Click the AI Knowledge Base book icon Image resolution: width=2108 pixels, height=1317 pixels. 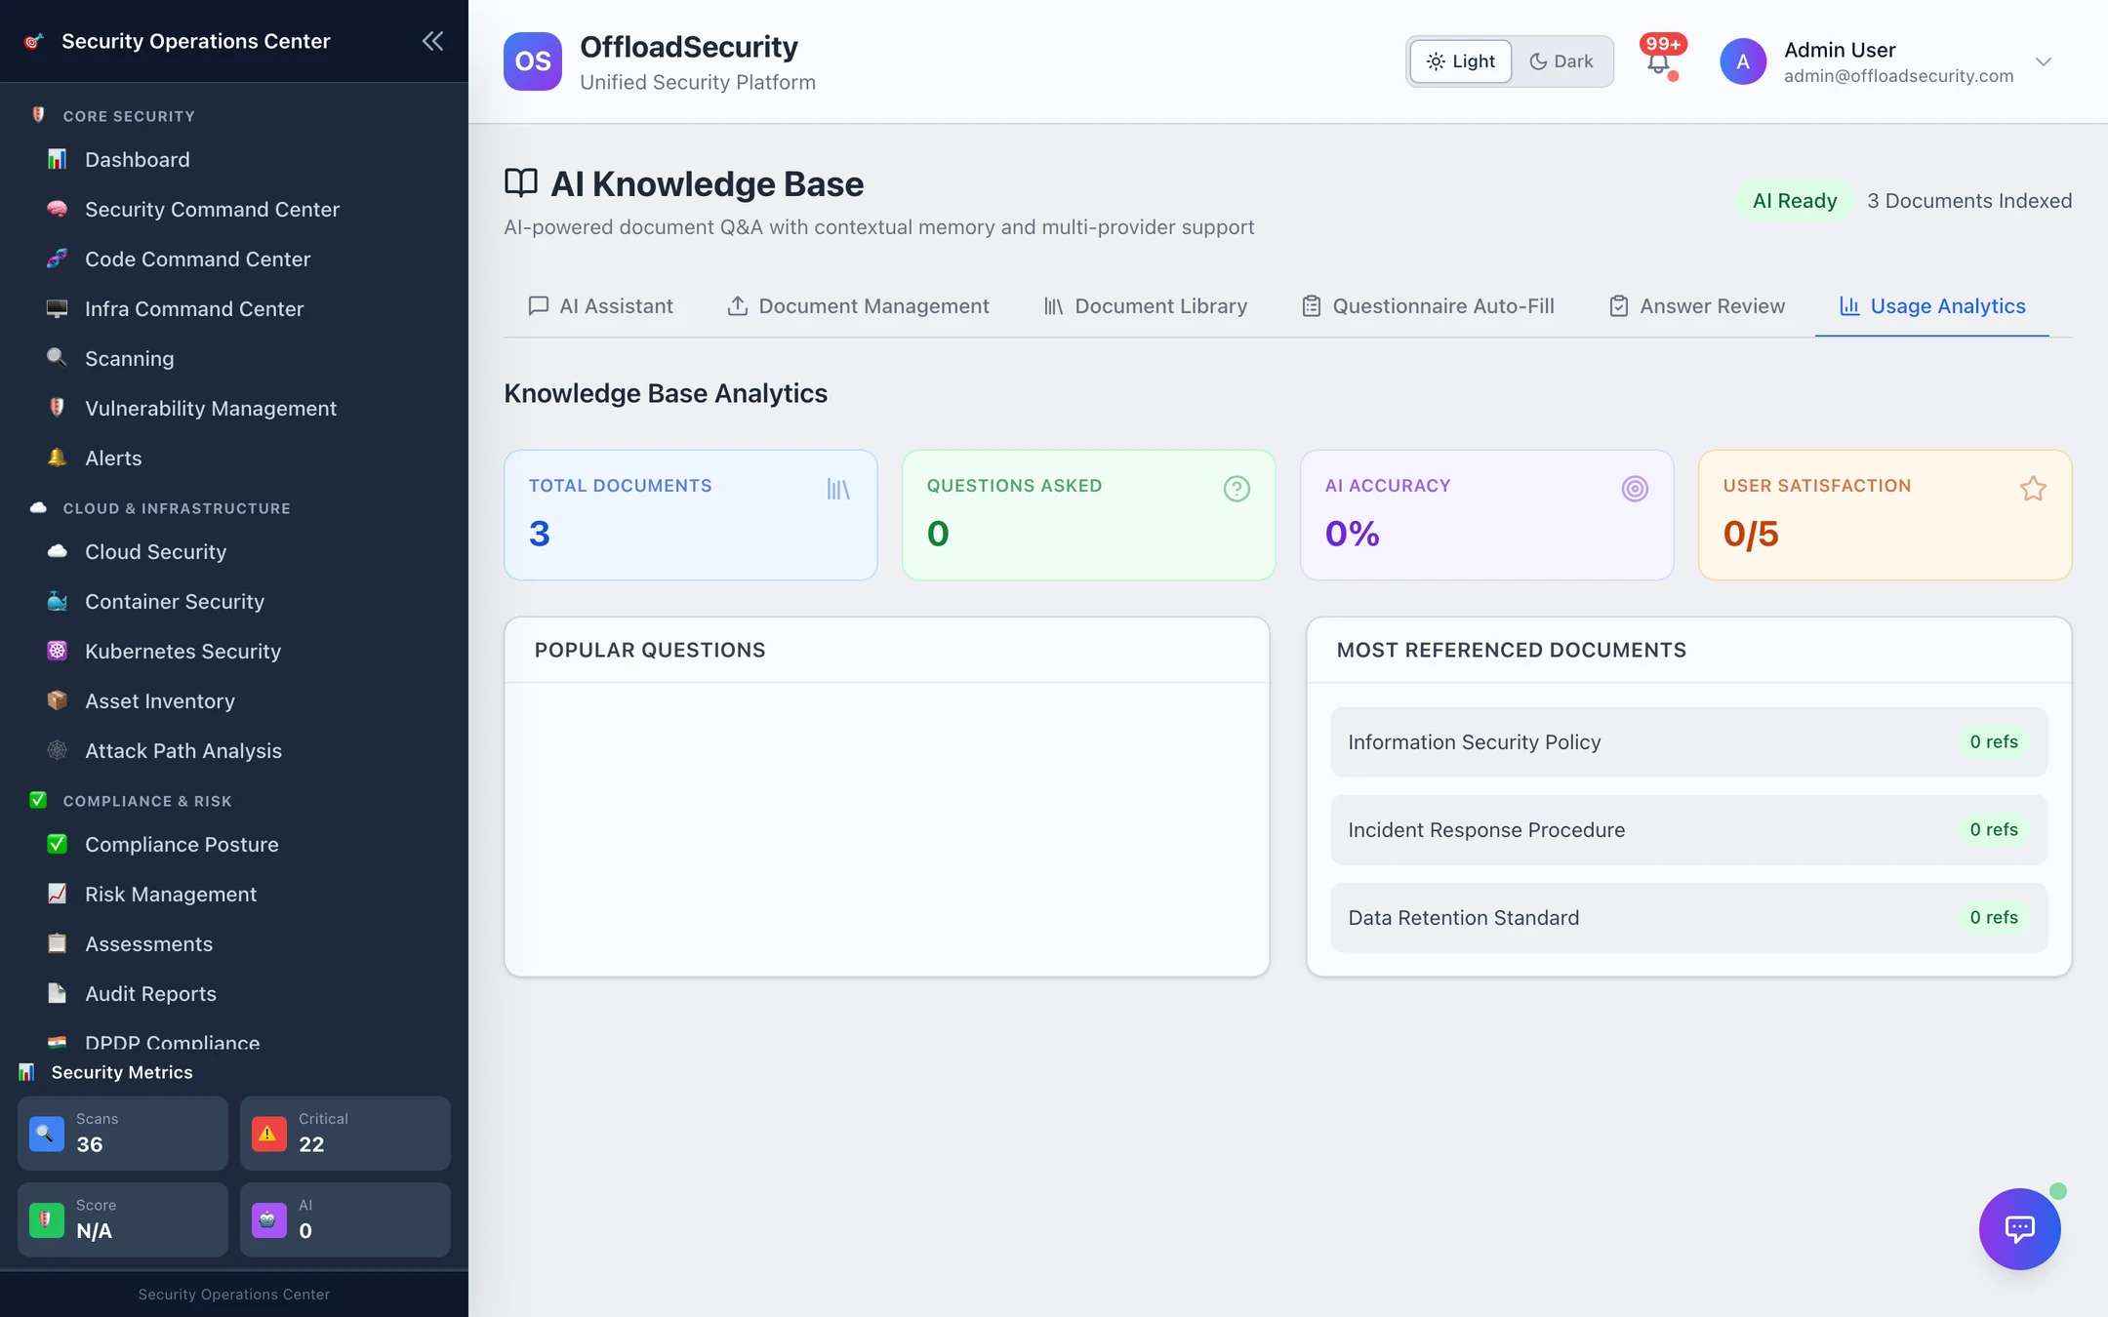(521, 182)
